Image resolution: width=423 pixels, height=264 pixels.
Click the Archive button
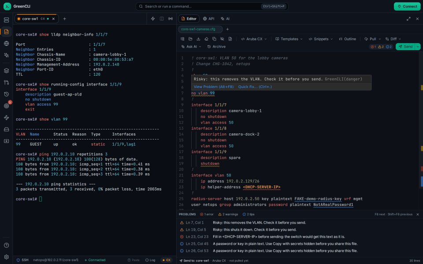click(216, 47)
